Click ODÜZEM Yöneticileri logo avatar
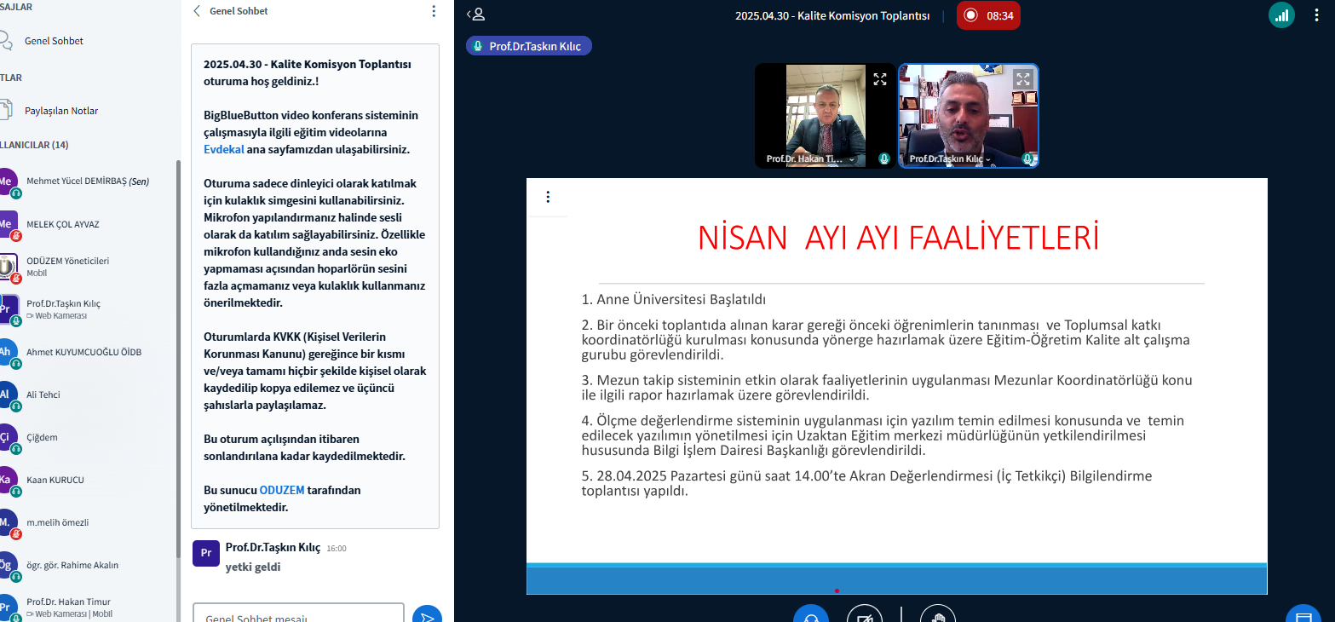 coord(7,267)
